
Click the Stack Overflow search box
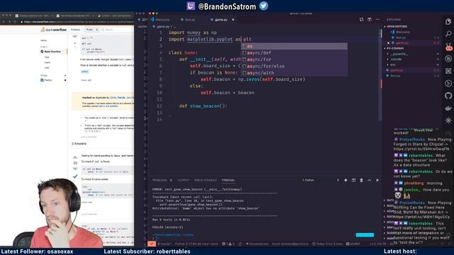(117, 30)
